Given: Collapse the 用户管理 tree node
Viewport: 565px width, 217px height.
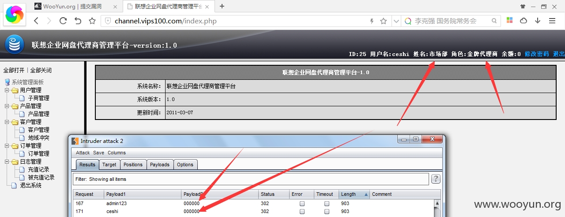Looking at the screenshot, I should (x=7, y=90).
